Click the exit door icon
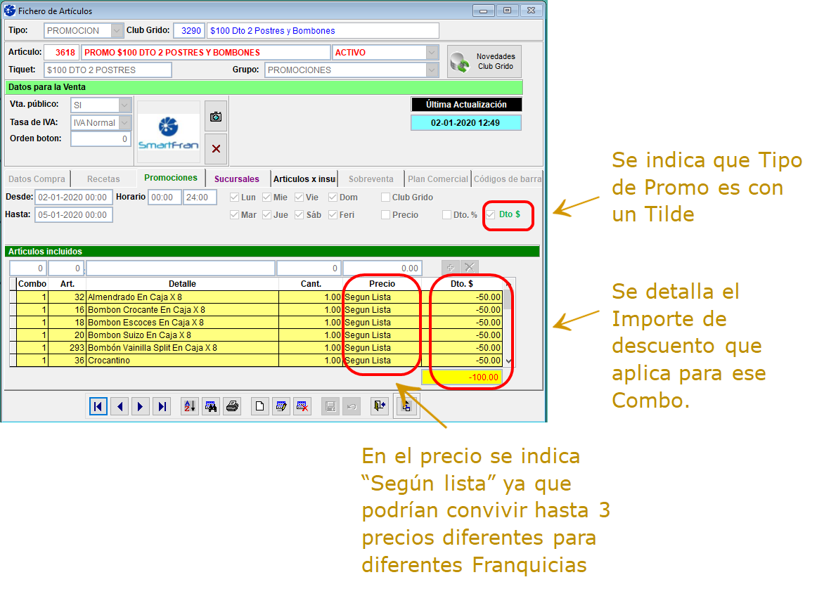Image resolution: width=824 pixels, height=589 pixels. (x=380, y=406)
